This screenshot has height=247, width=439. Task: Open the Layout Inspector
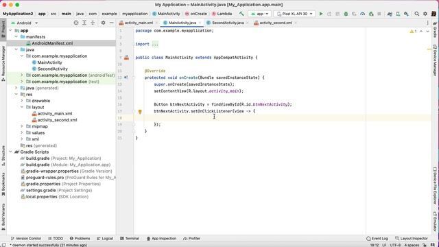tap(412, 239)
